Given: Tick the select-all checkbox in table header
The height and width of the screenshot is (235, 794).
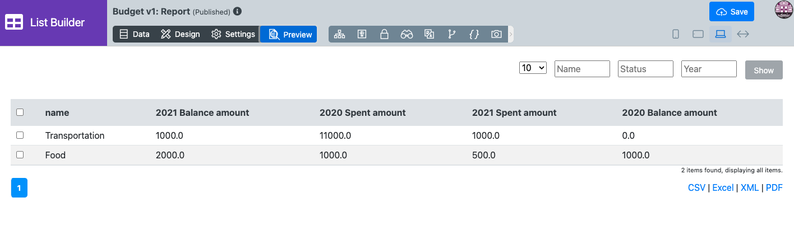Looking at the screenshot, I should [x=20, y=112].
